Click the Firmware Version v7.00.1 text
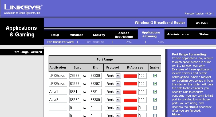216x117 pixels. [x=199, y=14]
